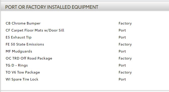Select the TG D-Rings entry
Image resolution: width=169 pixels, height=92 pixels.
click(x=17, y=65)
